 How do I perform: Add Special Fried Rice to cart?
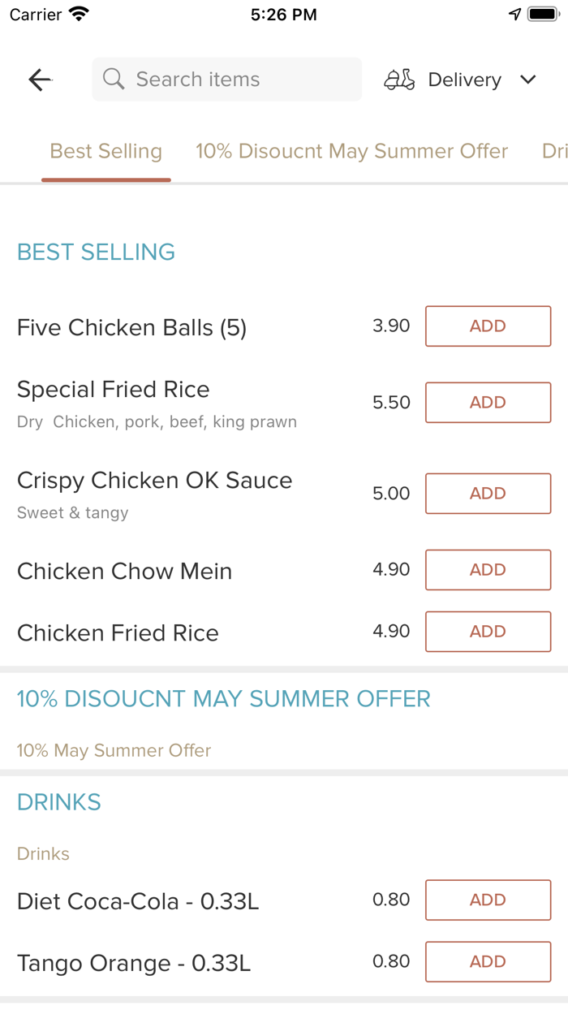(487, 402)
